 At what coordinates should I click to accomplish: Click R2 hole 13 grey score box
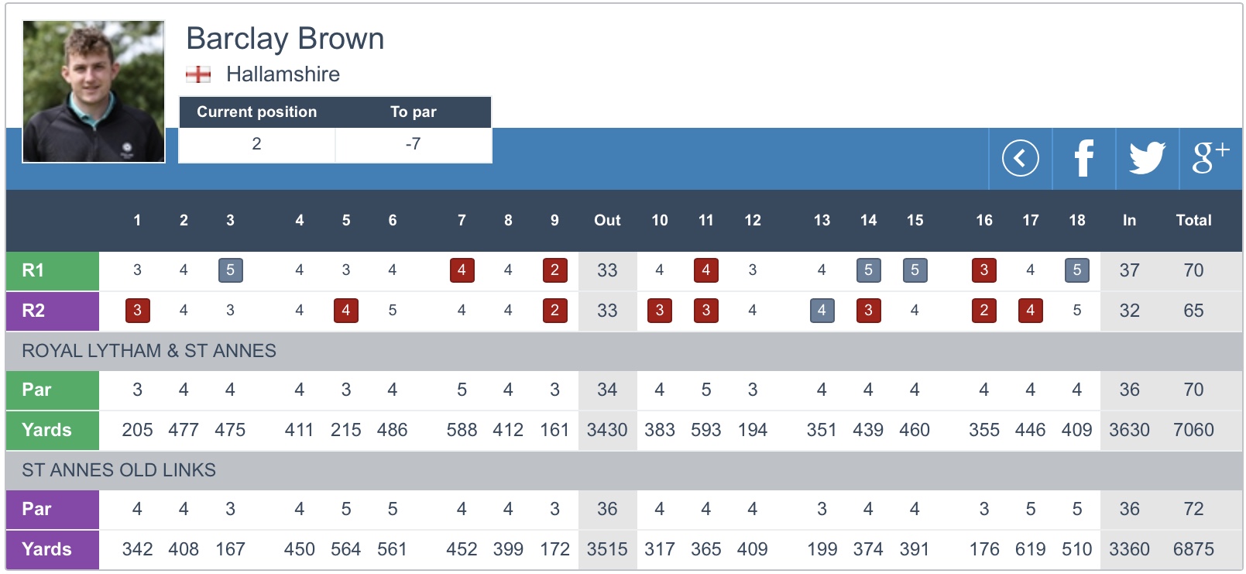pos(822,311)
